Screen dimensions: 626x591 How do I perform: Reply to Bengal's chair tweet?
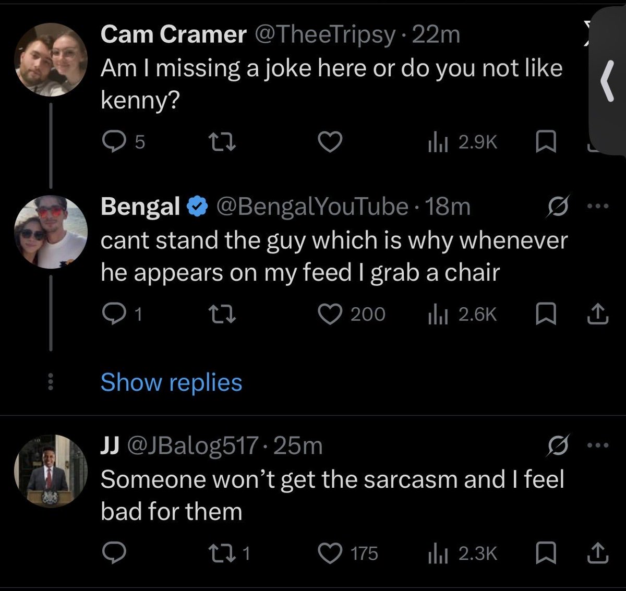click(x=111, y=314)
